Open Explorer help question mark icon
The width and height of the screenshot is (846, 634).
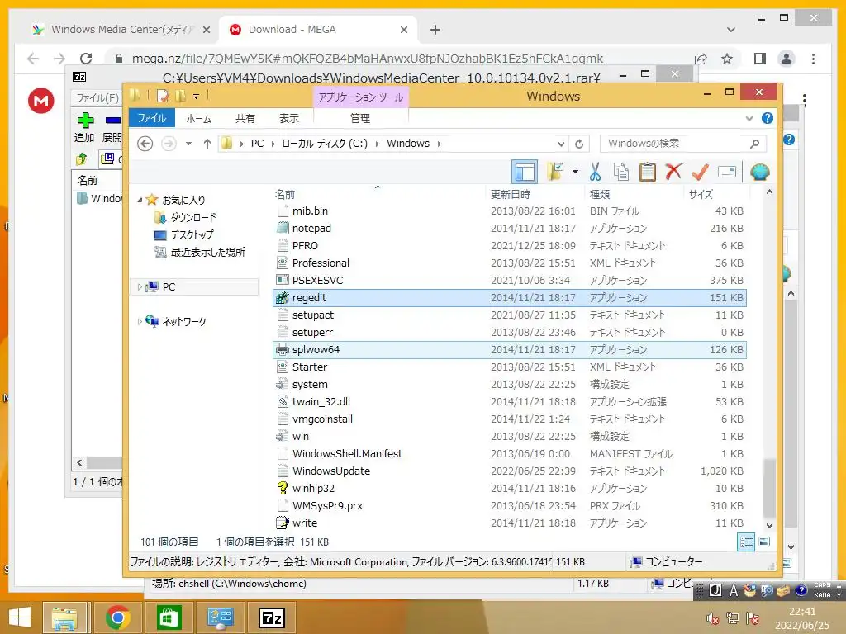coord(768,118)
